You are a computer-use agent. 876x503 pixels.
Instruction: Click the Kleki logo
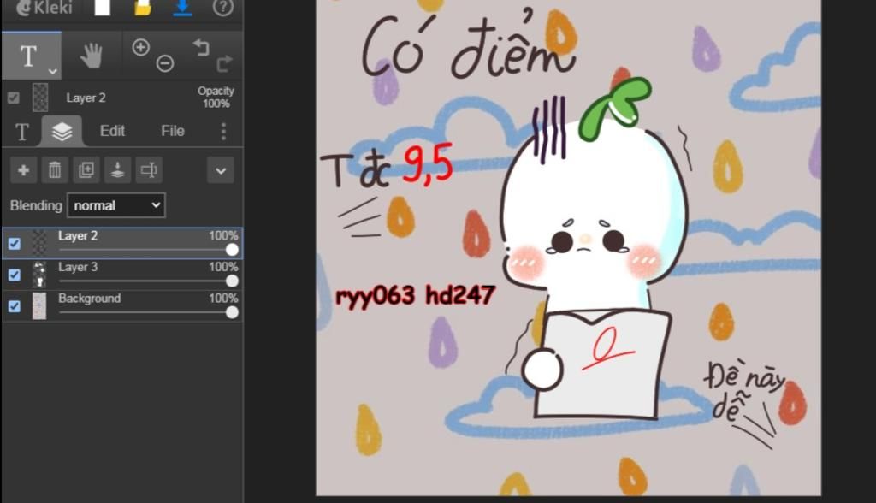tap(44, 8)
